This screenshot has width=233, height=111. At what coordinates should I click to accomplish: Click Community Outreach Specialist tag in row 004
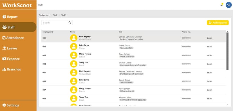(x=133, y=65)
